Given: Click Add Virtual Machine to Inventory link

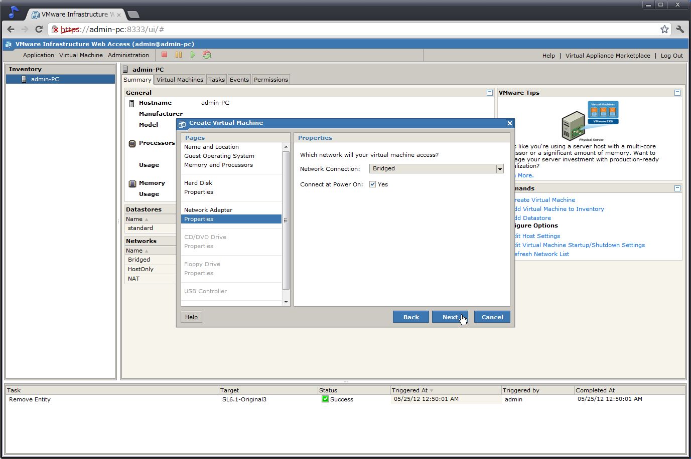Looking at the screenshot, I should 560,209.
